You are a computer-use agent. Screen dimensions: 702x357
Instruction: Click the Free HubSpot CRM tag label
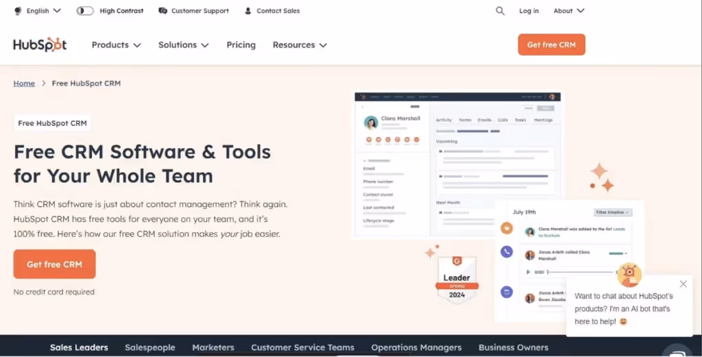click(x=52, y=123)
